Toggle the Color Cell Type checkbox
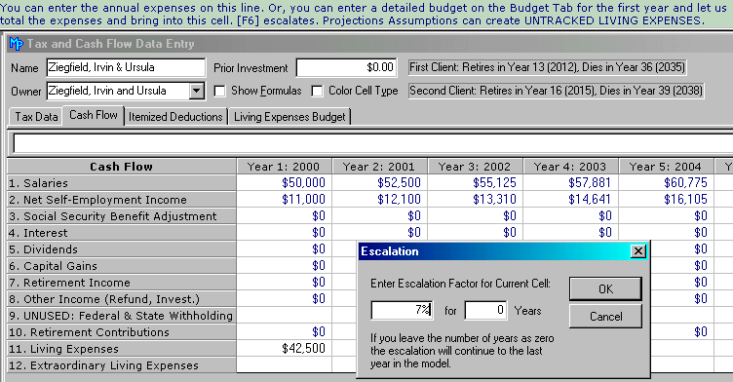 click(317, 91)
